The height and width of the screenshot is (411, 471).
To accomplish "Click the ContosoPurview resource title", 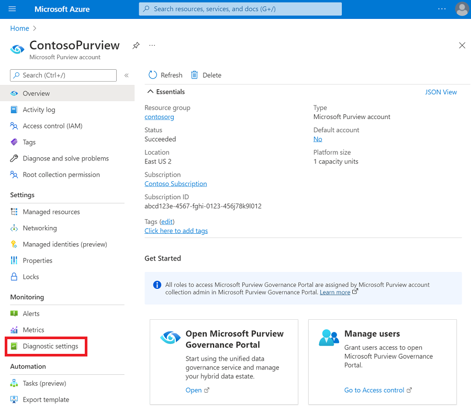I will 74,46.
